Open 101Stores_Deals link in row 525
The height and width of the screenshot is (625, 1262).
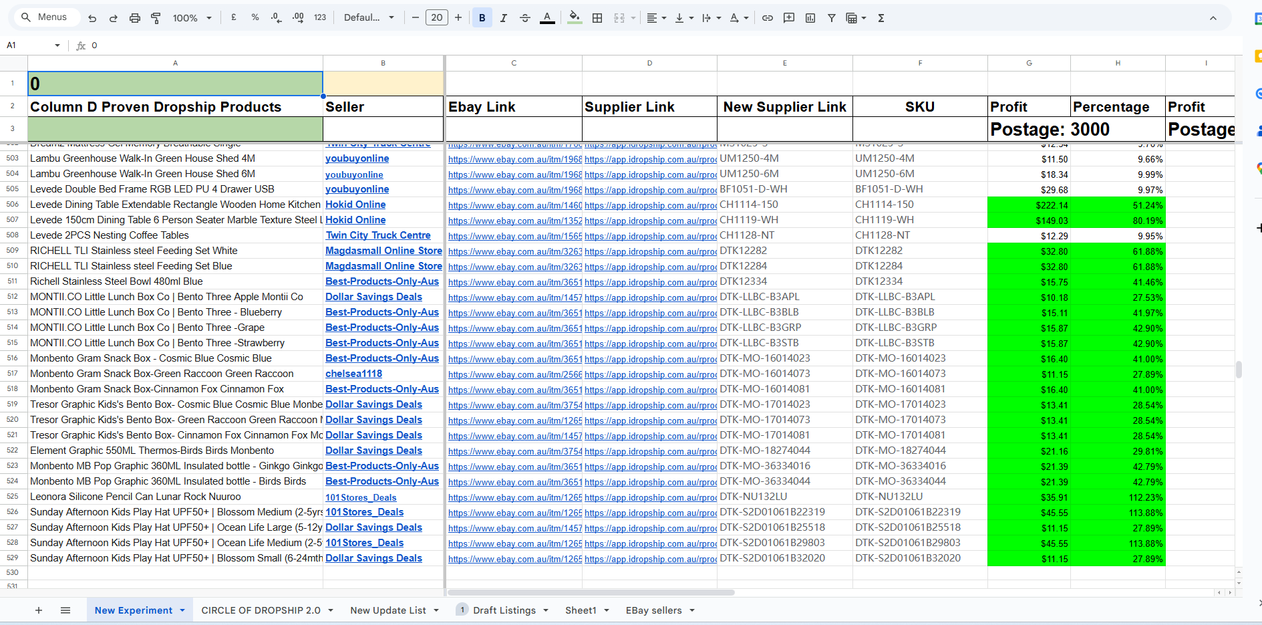(361, 497)
